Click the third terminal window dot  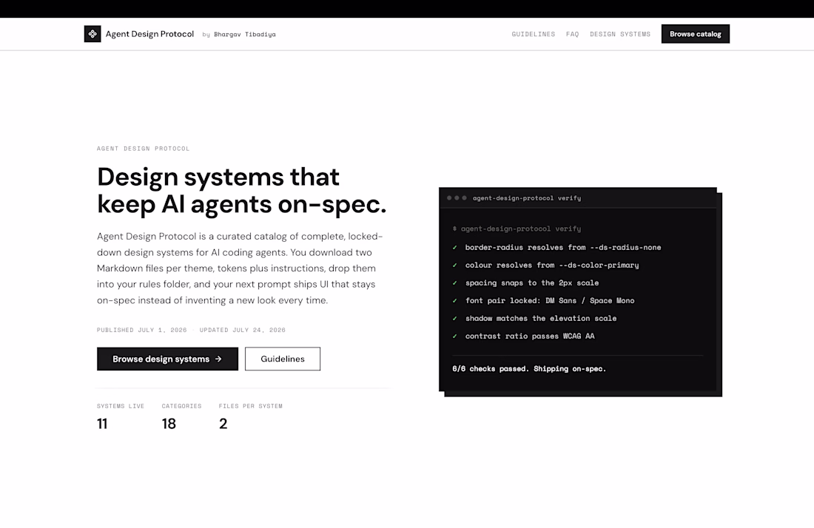click(x=465, y=198)
